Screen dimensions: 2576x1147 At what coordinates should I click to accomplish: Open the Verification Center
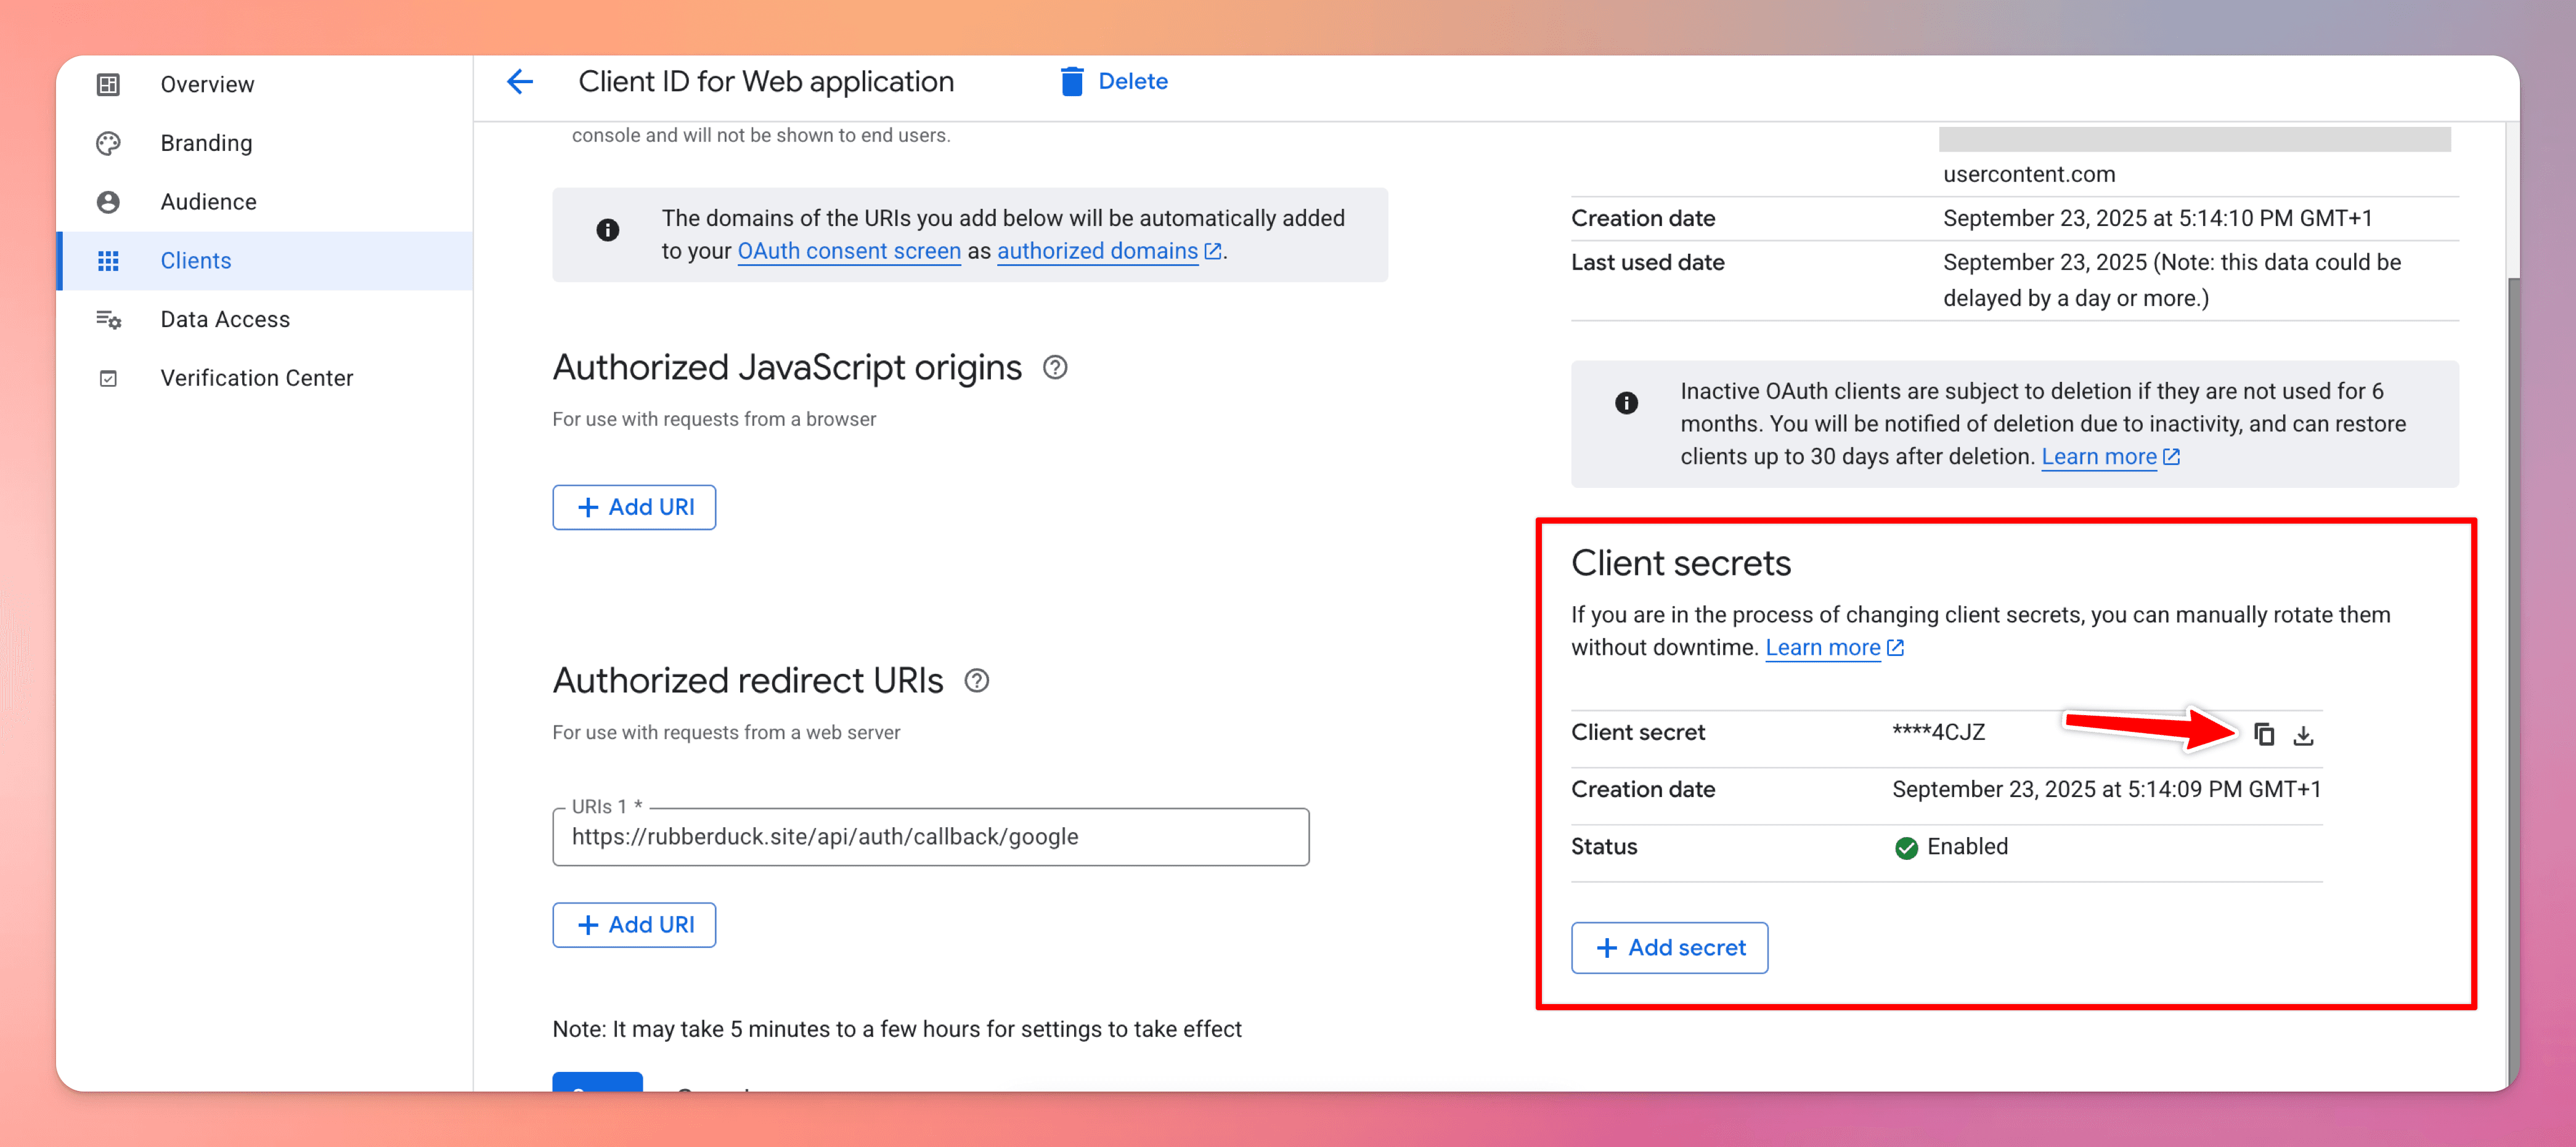[x=264, y=379]
